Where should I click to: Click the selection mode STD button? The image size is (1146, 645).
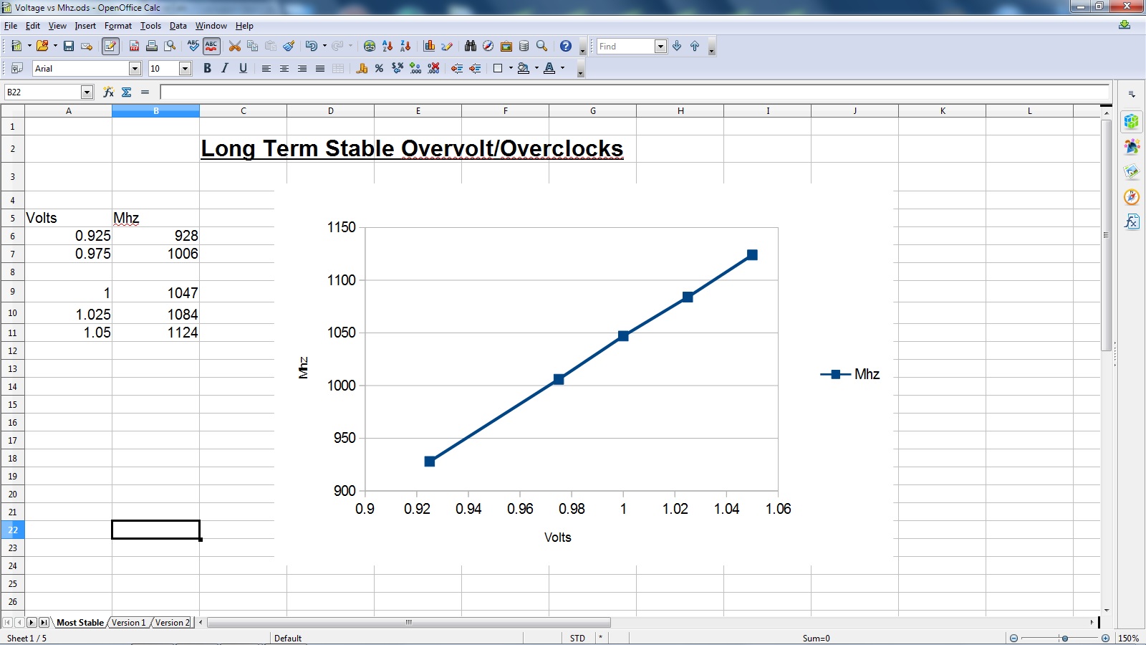tap(577, 638)
